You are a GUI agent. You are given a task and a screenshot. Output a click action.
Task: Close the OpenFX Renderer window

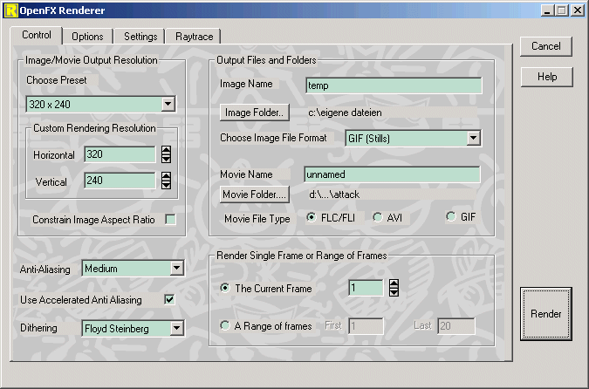pos(578,10)
